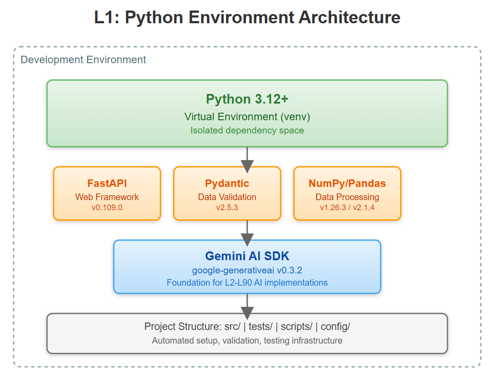This screenshot has height=380, width=494.
Task: Click the Project Structure gray block
Action: (x=247, y=333)
